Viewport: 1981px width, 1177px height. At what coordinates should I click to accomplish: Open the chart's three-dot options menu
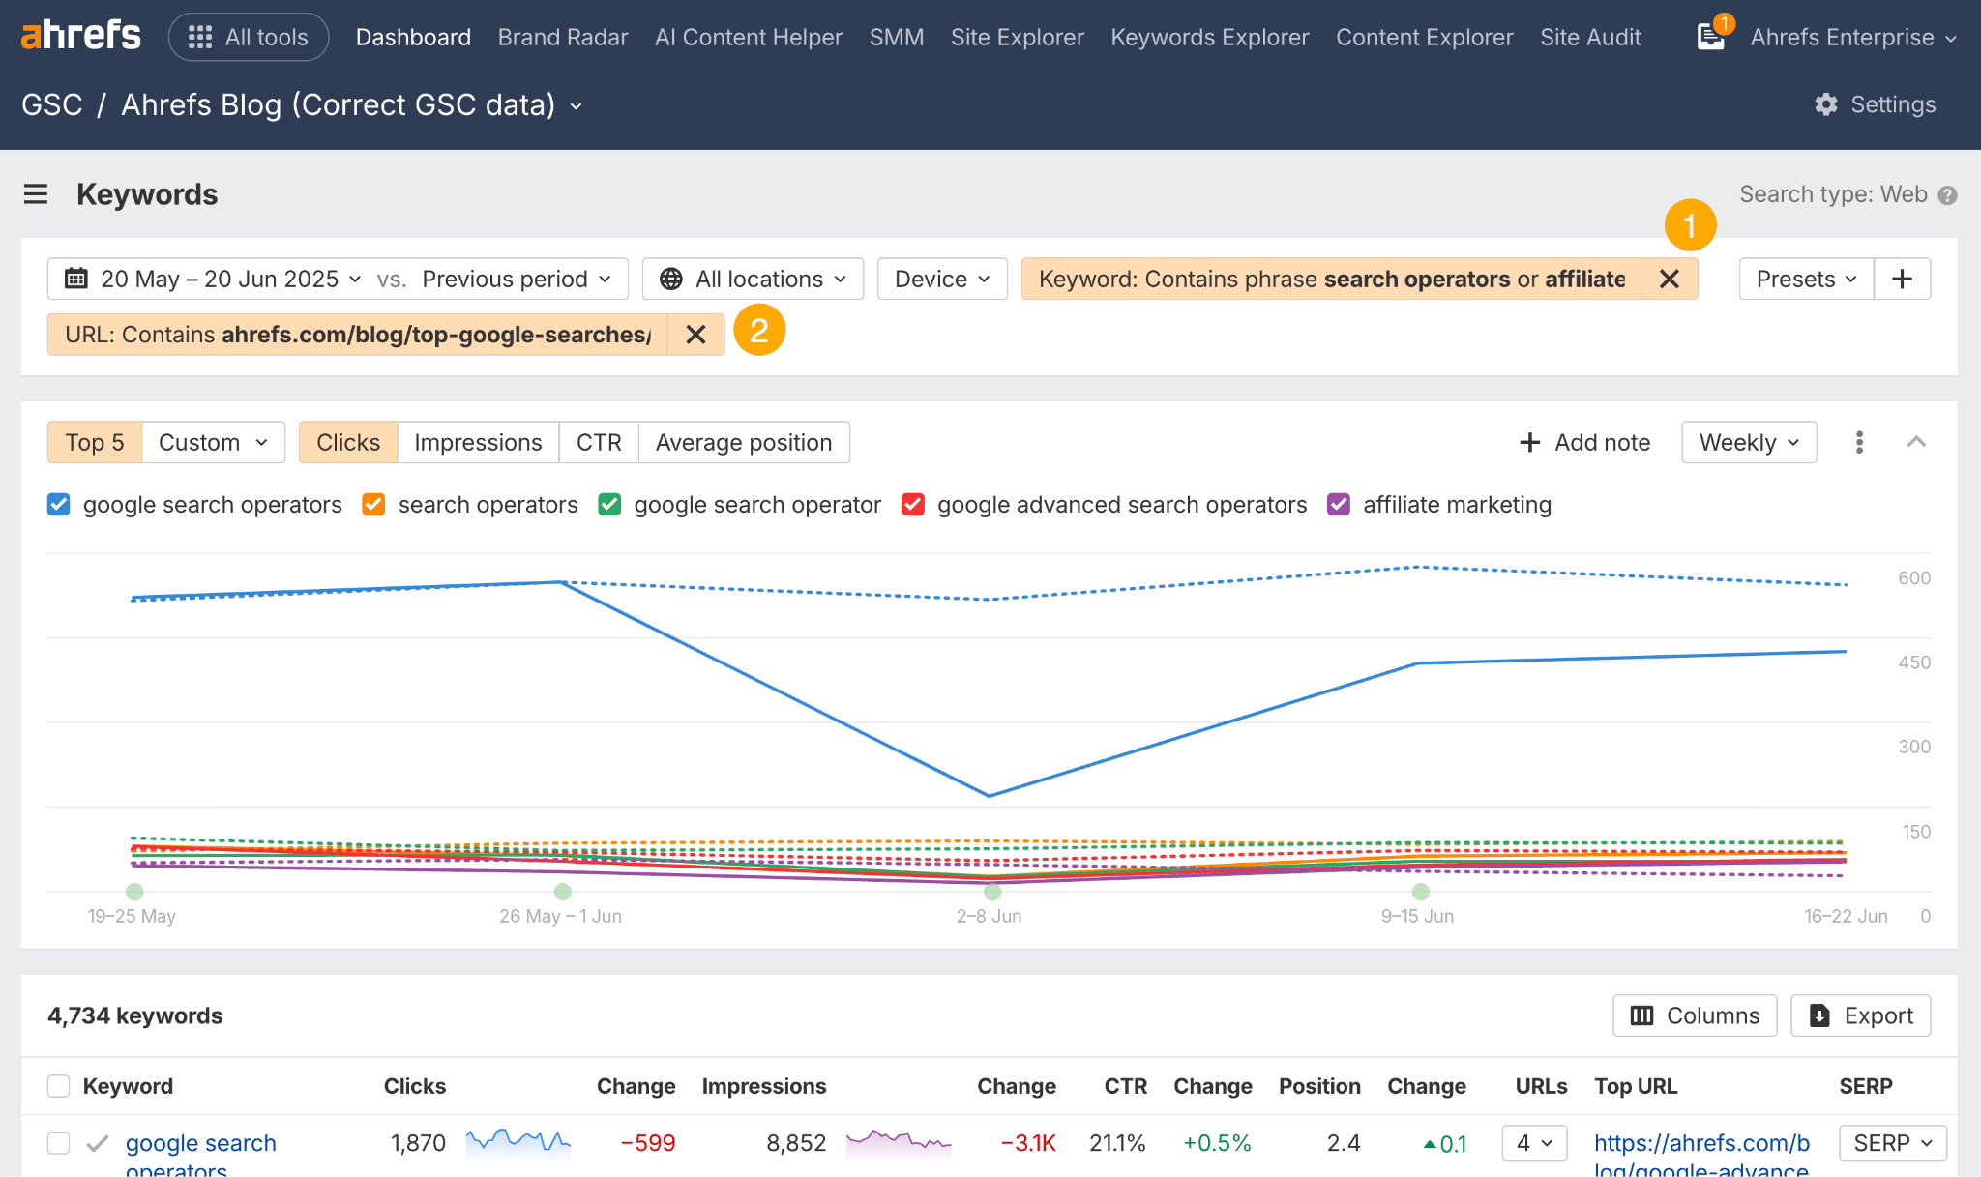(x=1859, y=442)
